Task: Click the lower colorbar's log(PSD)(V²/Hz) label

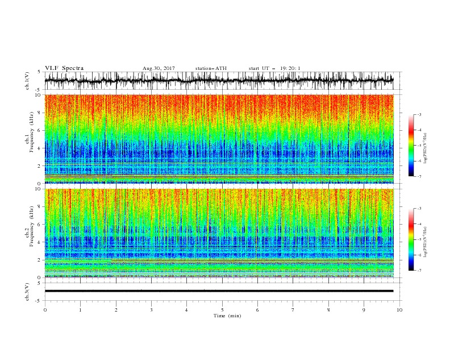Action: pos(425,242)
